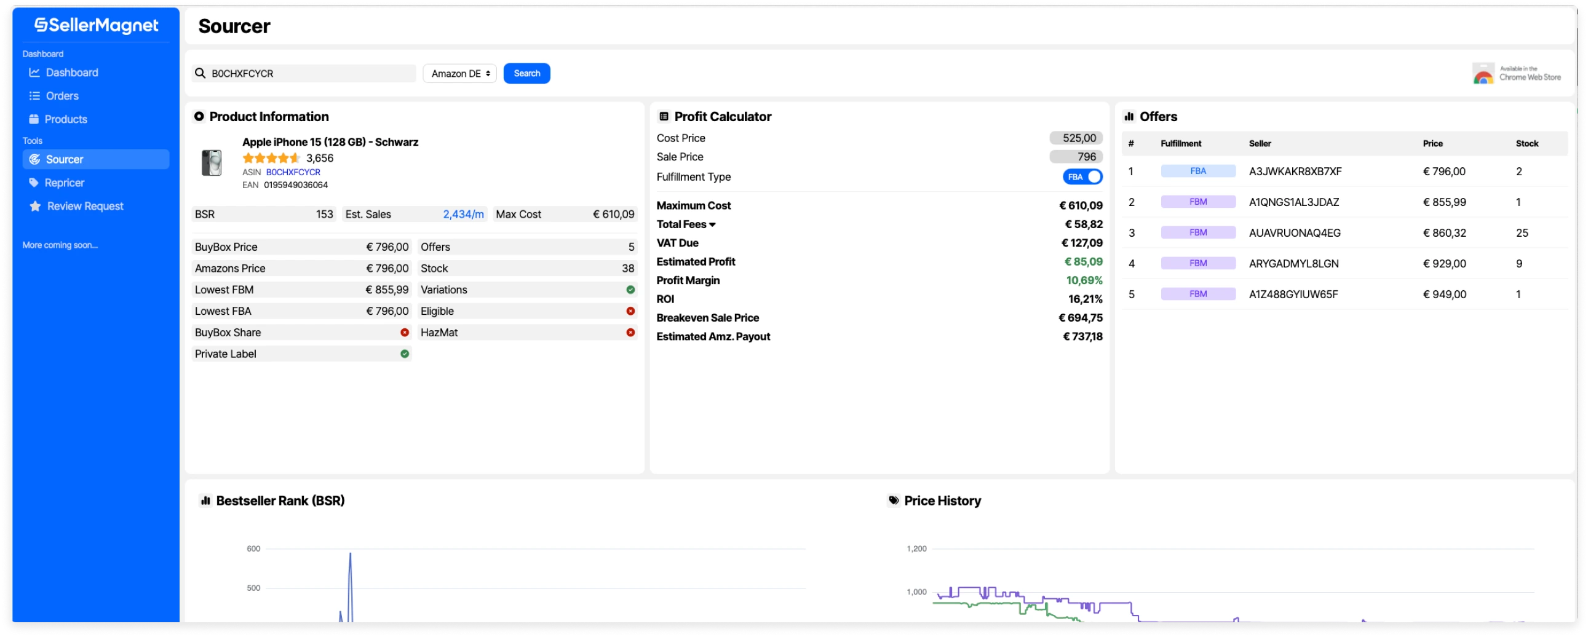The width and height of the screenshot is (1588, 637).
Task: Click the Fulfillment column header
Action: [x=1181, y=143]
